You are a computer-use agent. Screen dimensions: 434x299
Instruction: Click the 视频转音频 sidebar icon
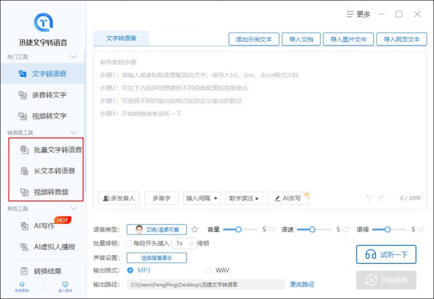coord(24,192)
